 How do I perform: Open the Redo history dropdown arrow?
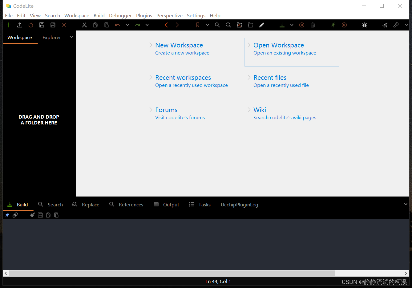coord(147,25)
